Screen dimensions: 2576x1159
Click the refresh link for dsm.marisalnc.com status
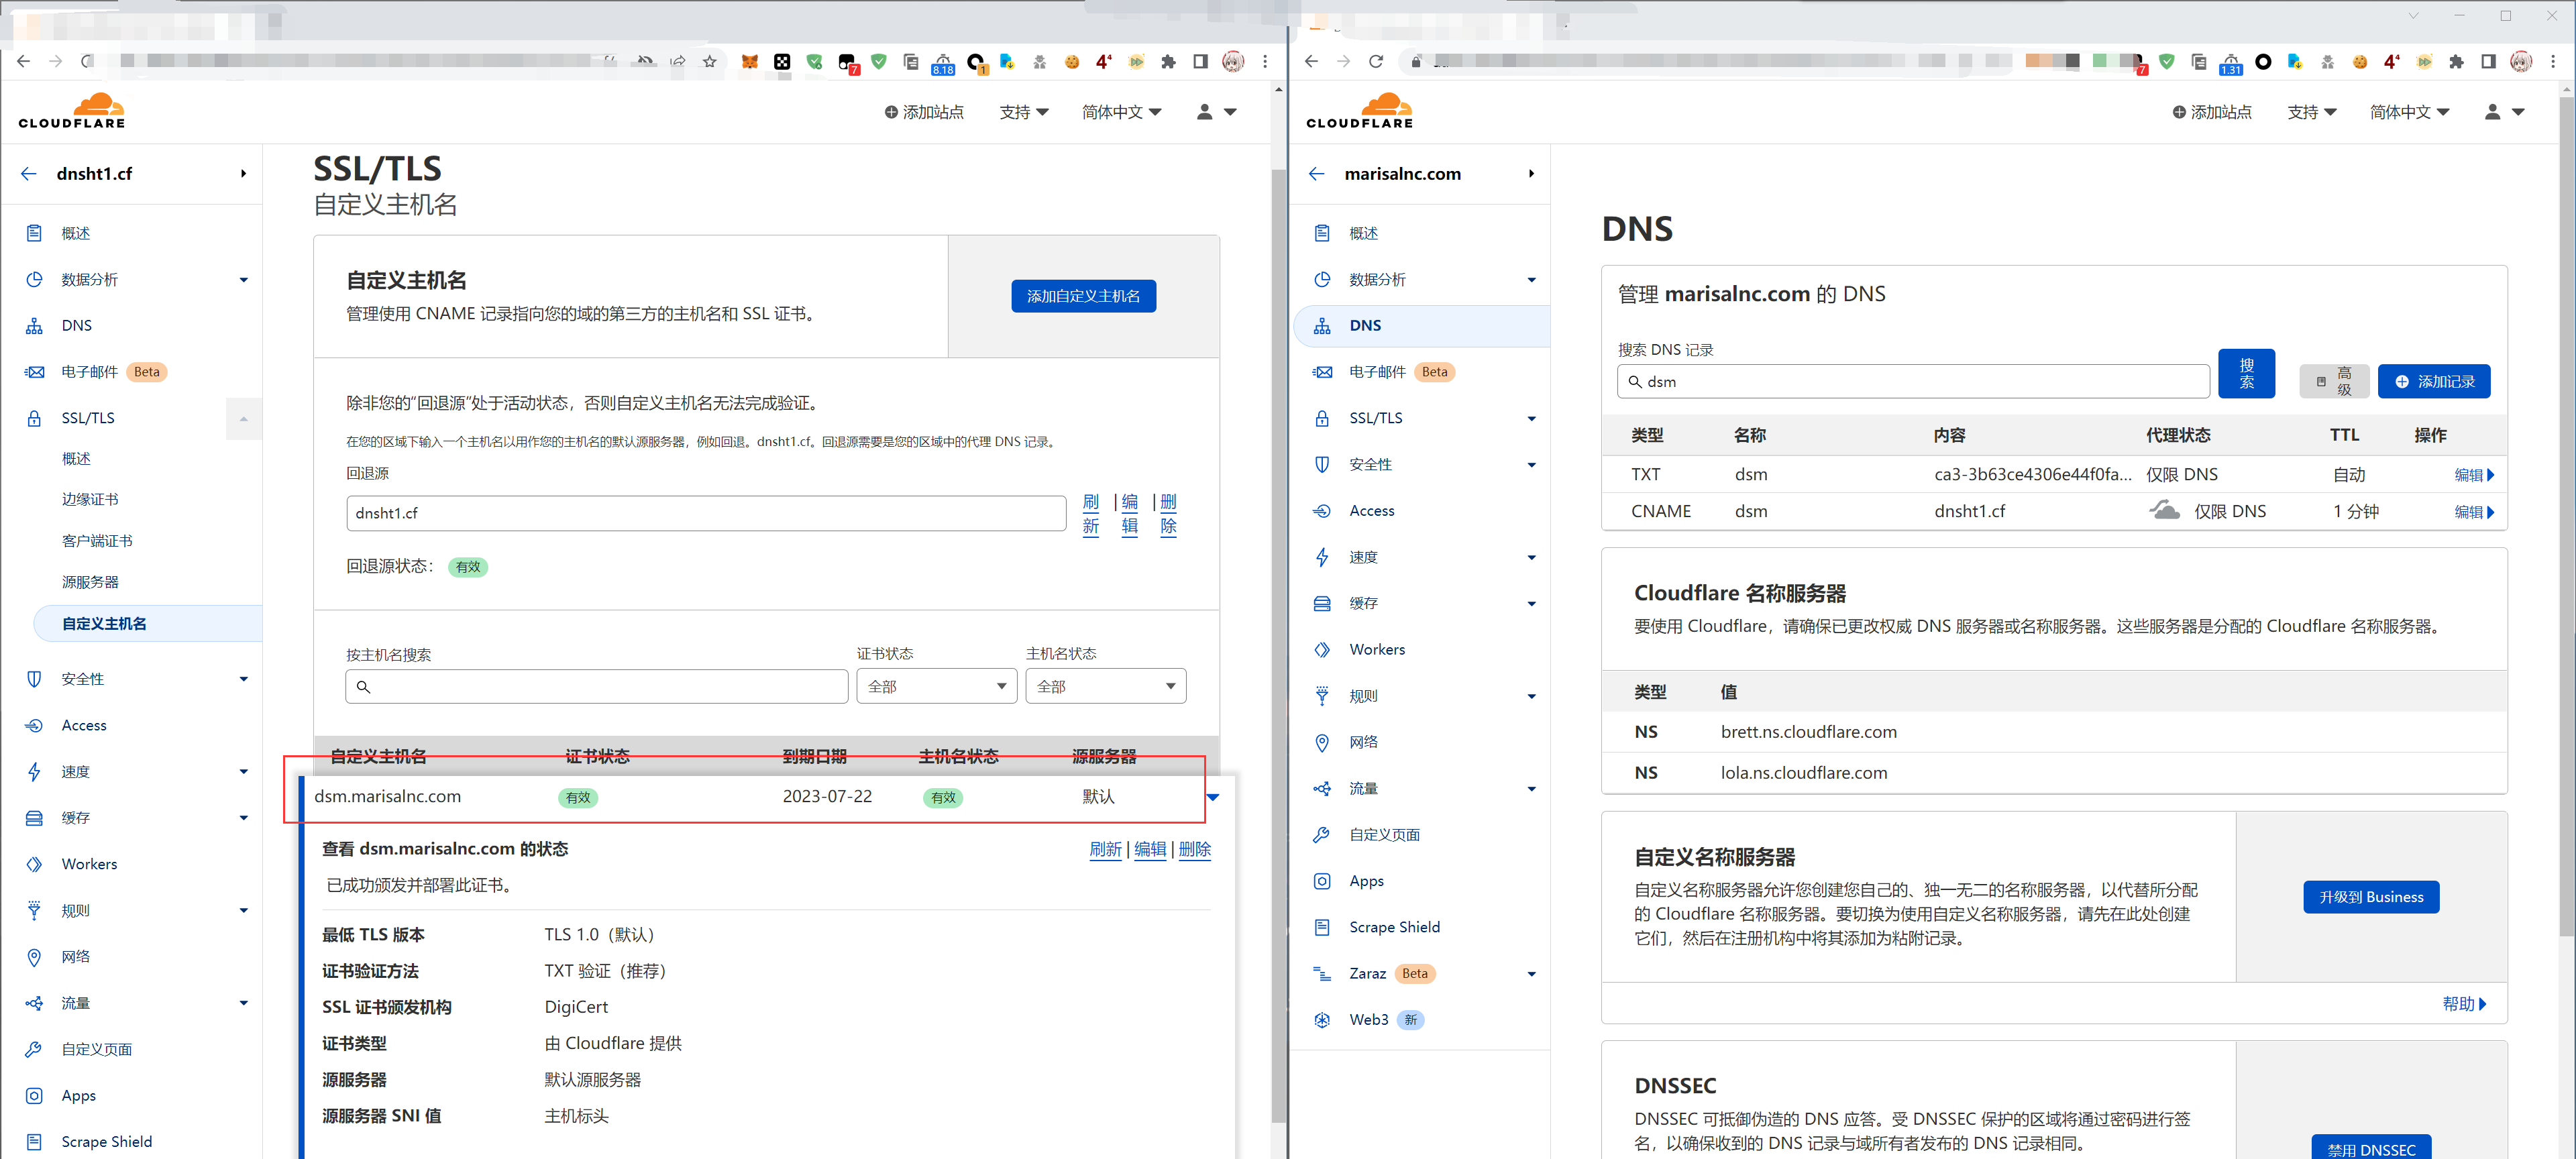(1105, 849)
